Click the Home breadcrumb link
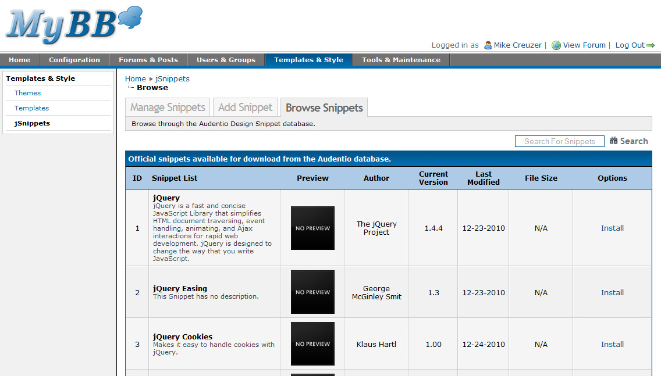This screenshot has height=376, width=661. [135, 79]
